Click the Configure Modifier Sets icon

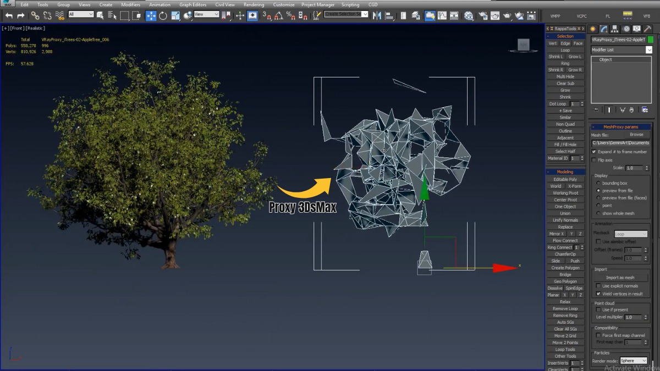(x=645, y=110)
